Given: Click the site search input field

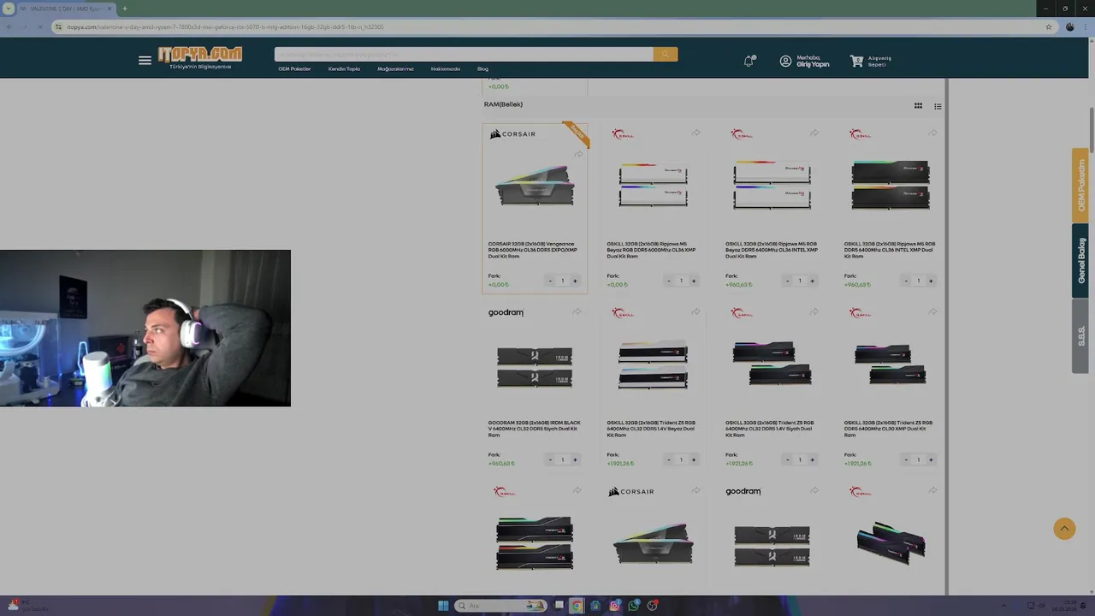Looking at the screenshot, I should click(x=464, y=54).
